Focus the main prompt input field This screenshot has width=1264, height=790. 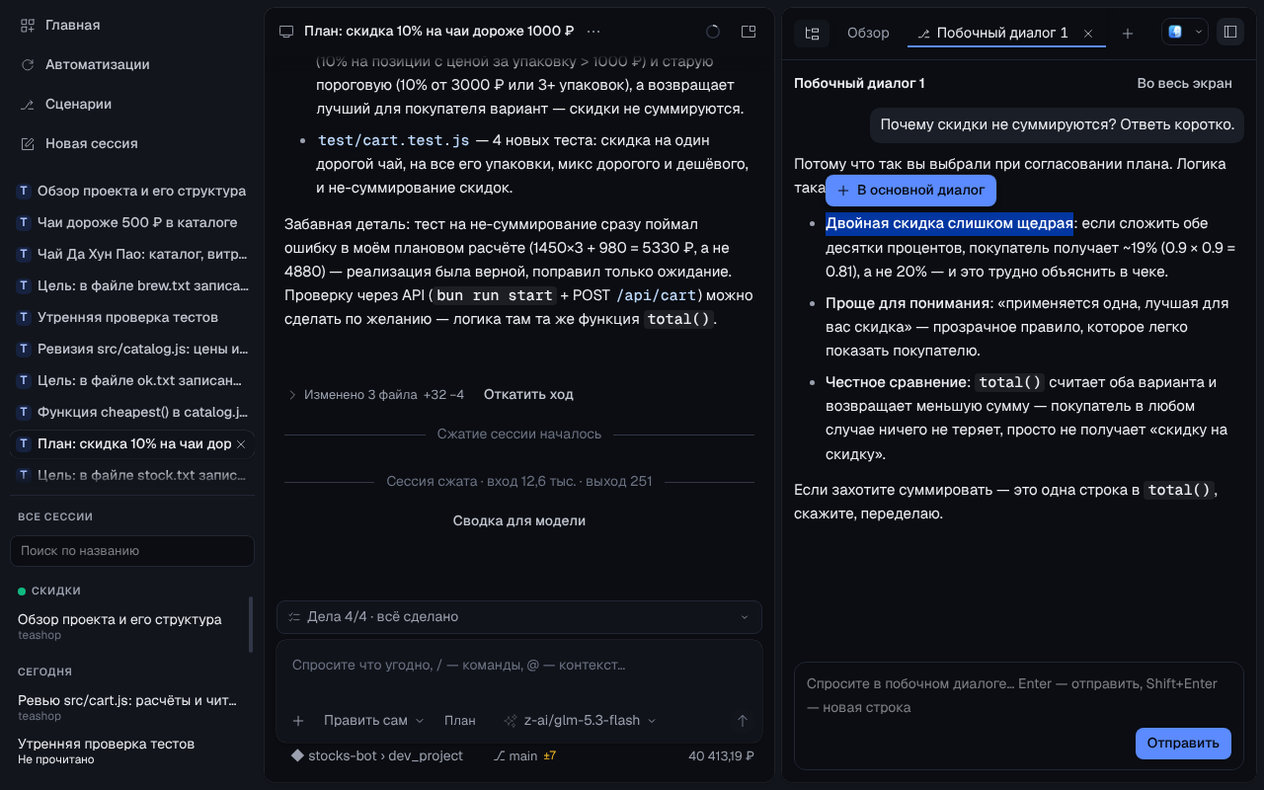click(x=519, y=665)
